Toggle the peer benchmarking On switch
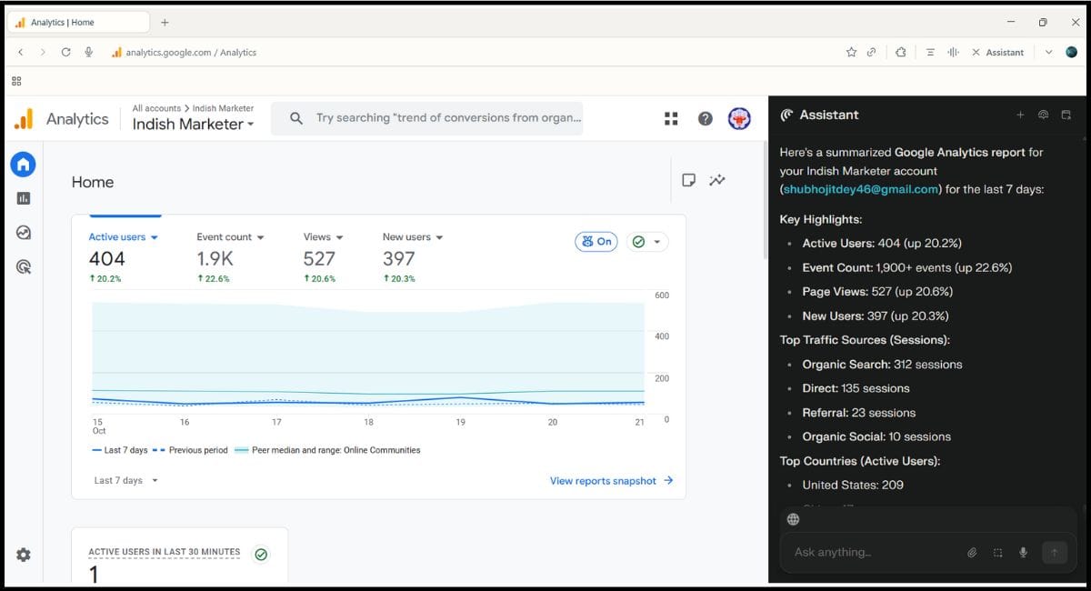This screenshot has width=1091, height=591. [596, 241]
